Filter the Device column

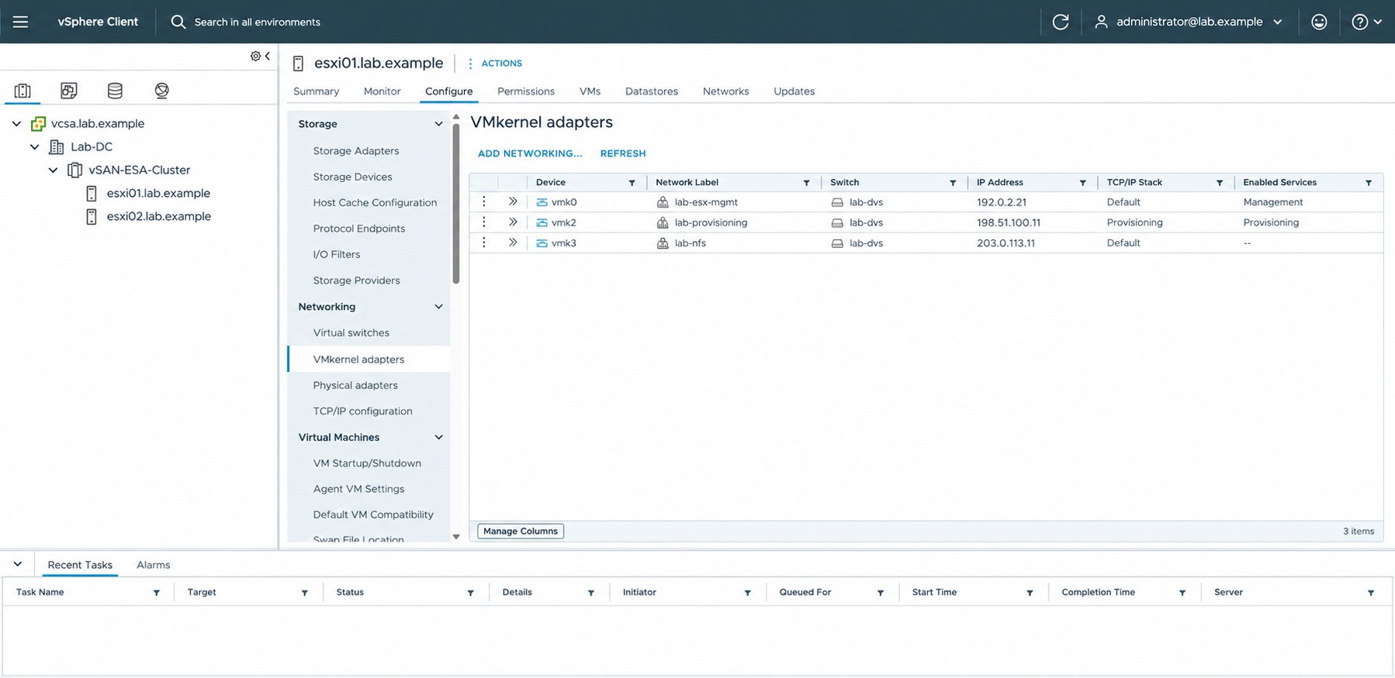[x=632, y=183]
